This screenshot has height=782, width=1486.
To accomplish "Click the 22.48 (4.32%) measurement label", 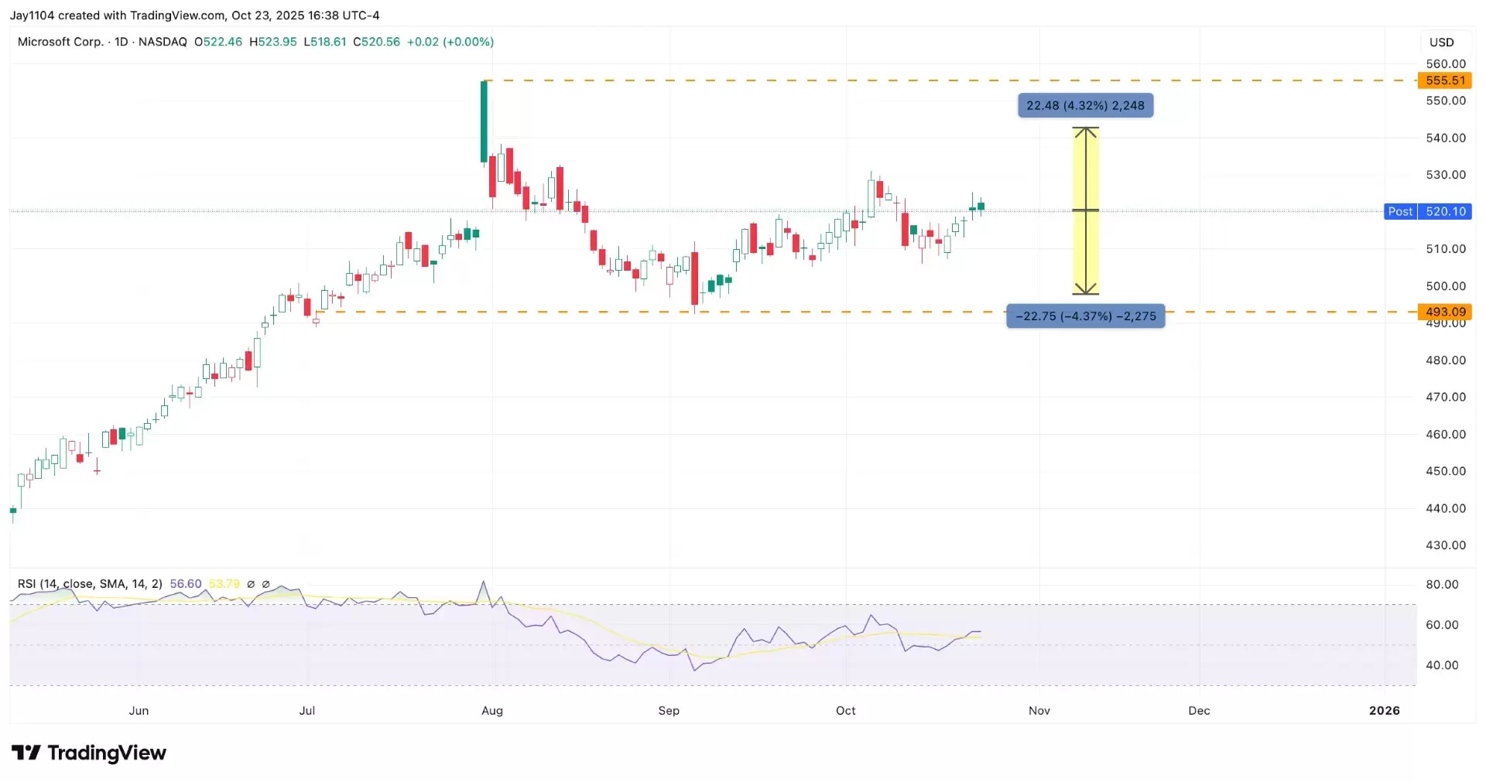I will pyautogui.click(x=1085, y=105).
